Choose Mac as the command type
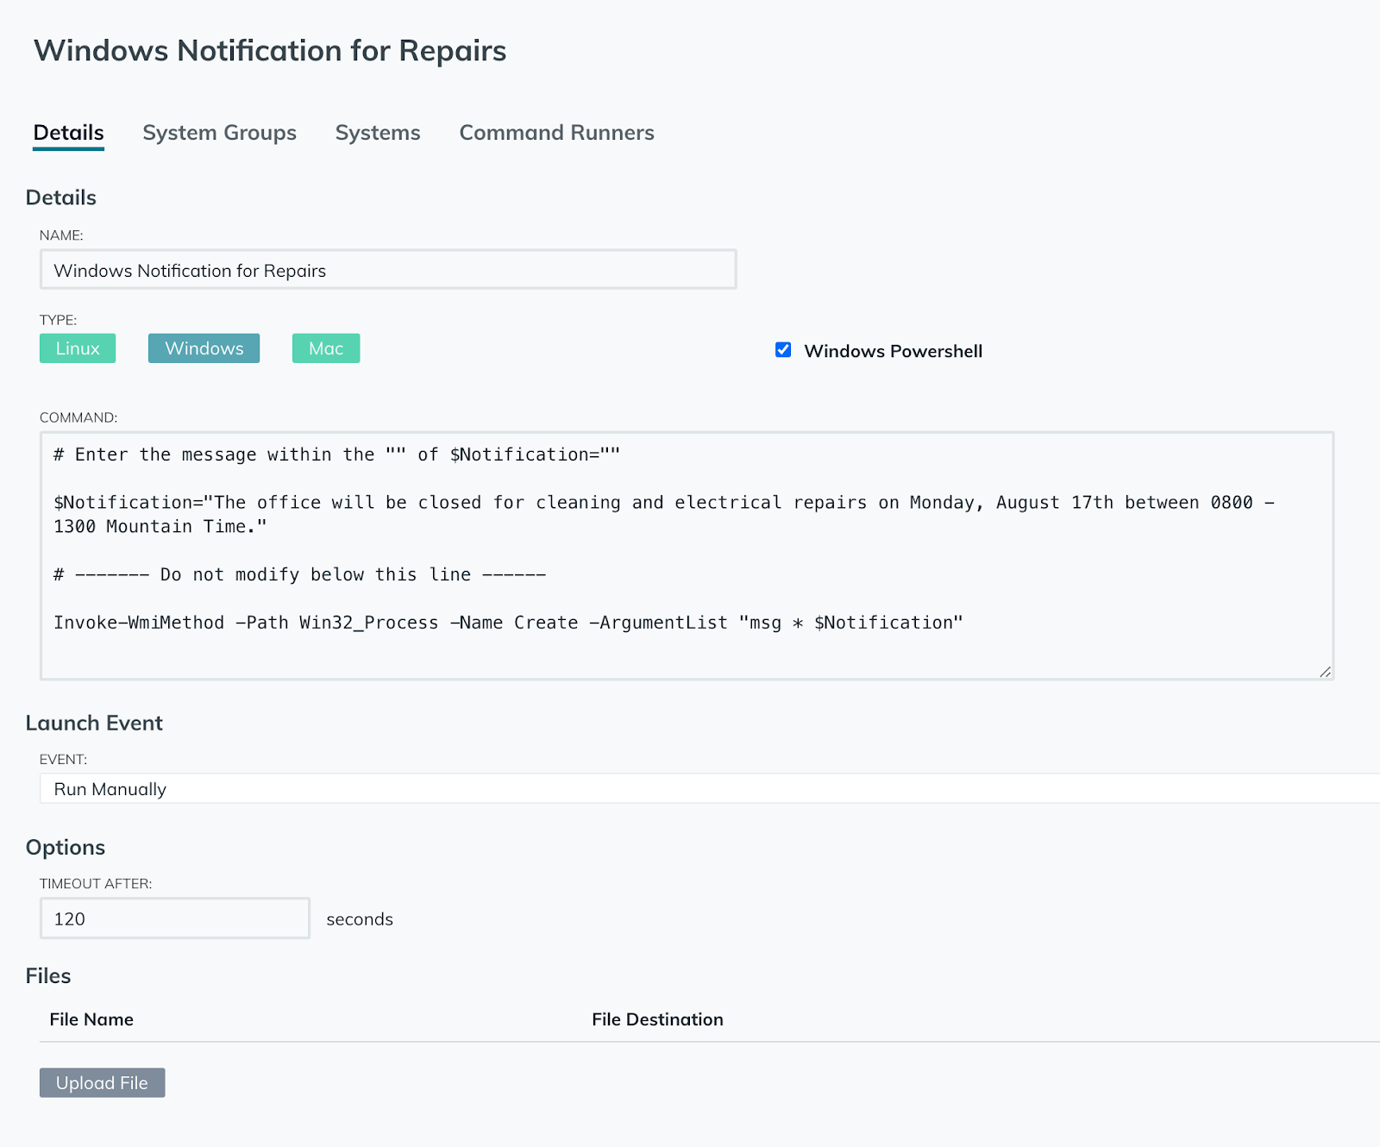Viewport: 1380px width, 1147px height. 326,348
